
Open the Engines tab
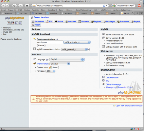(x=96, y=22)
